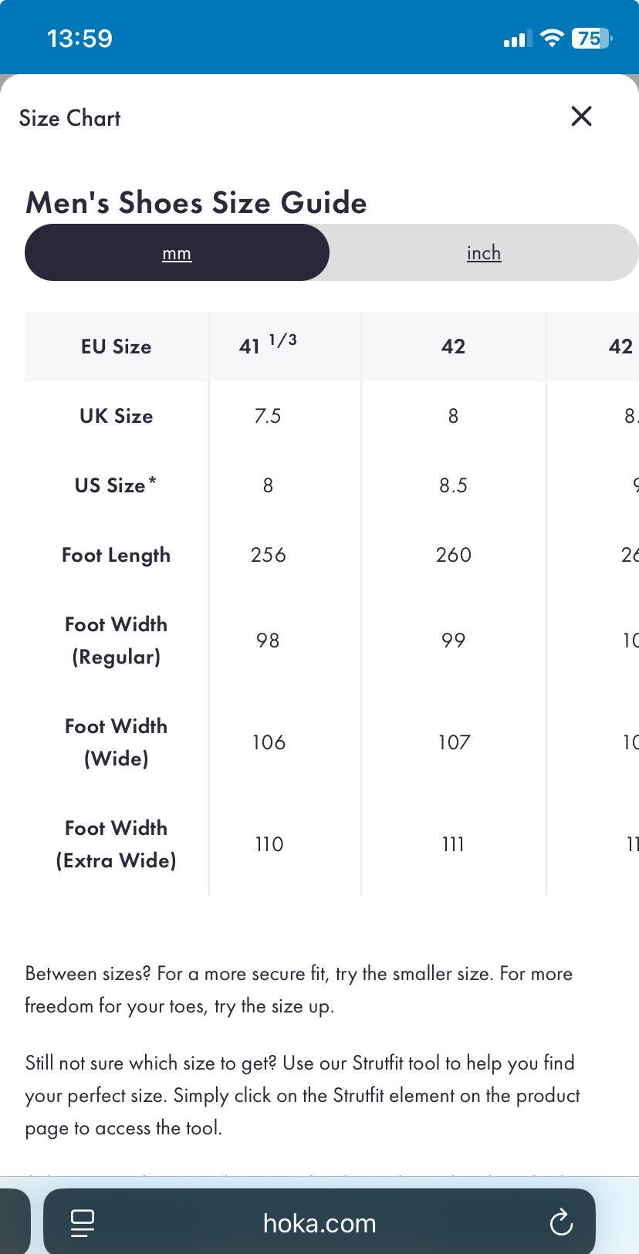Tap the Foot Width (Wide) row label
Viewport: 639px width, 1254px height.
(x=116, y=742)
